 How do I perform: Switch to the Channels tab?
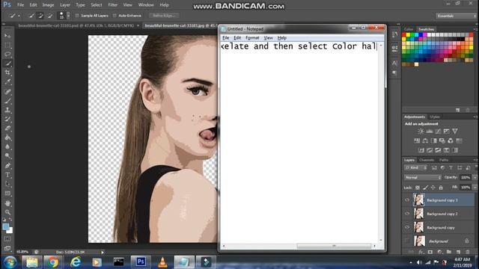(427, 160)
